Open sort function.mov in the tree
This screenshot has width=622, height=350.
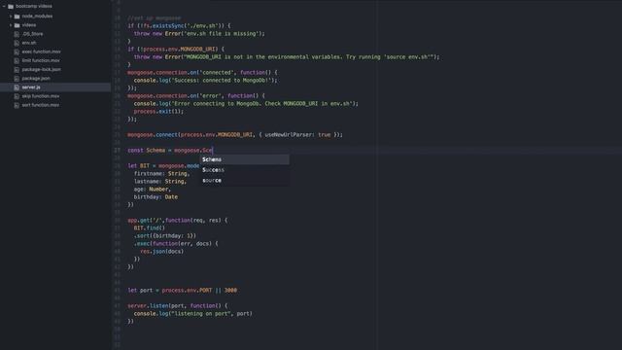coord(41,105)
